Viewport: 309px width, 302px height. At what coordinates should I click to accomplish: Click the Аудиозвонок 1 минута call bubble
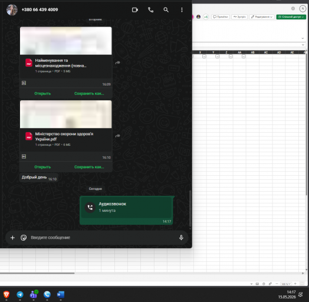pyautogui.click(x=126, y=210)
